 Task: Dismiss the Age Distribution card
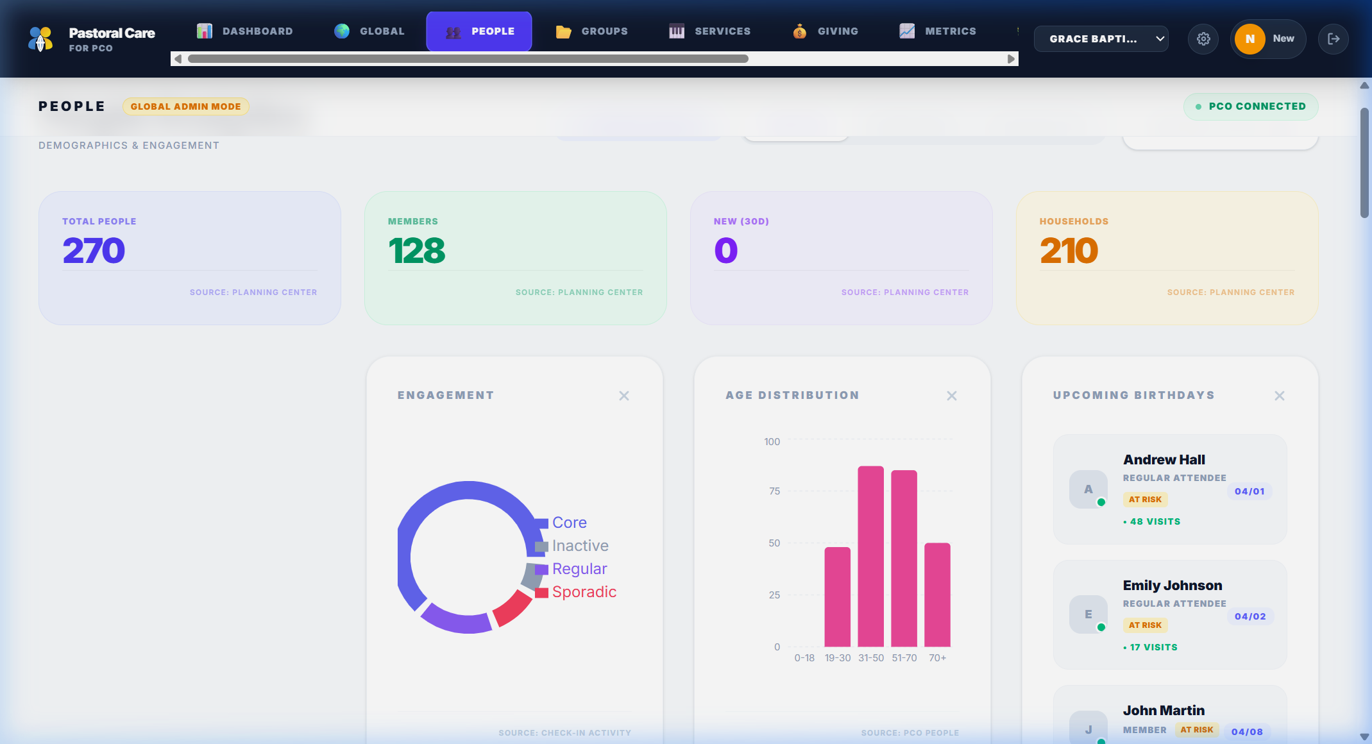[x=951, y=396]
